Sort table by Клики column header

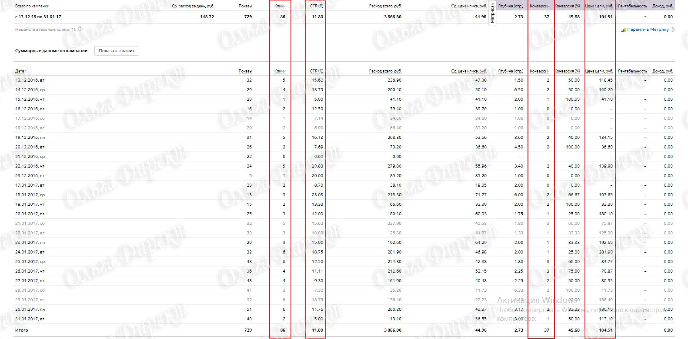(280, 71)
